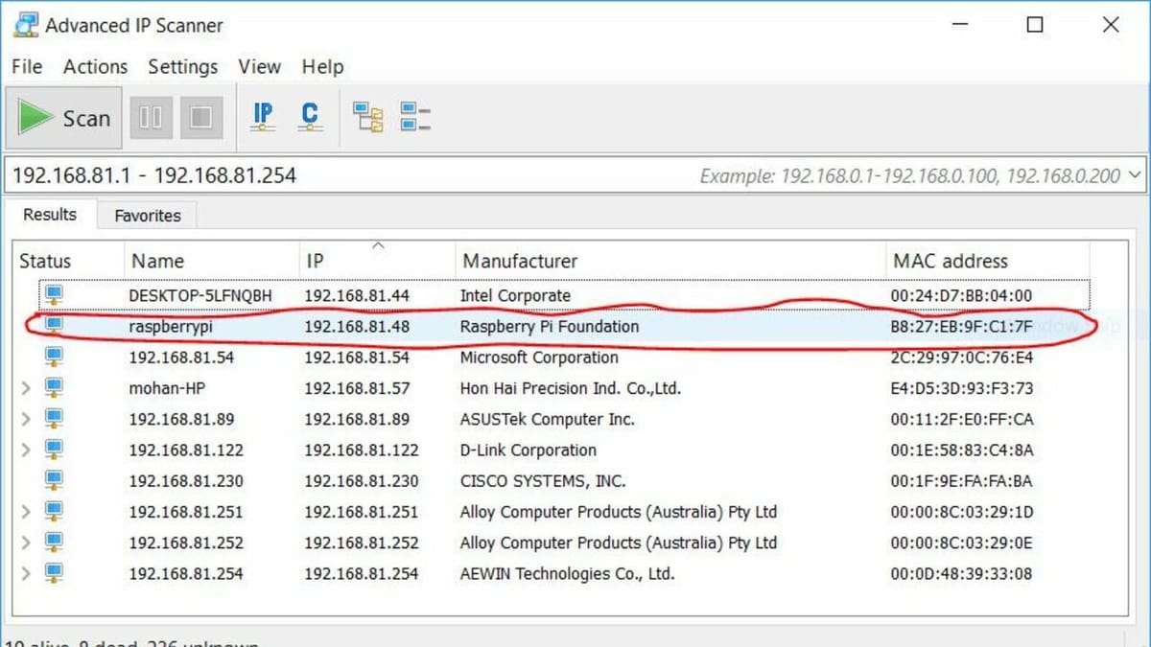Open the Help menu

322,66
